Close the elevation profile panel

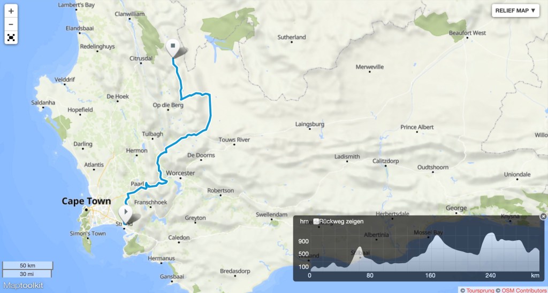click(543, 216)
